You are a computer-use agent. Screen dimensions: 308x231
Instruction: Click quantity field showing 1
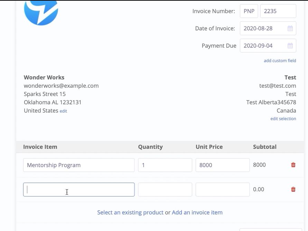pyautogui.click(x=165, y=165)
